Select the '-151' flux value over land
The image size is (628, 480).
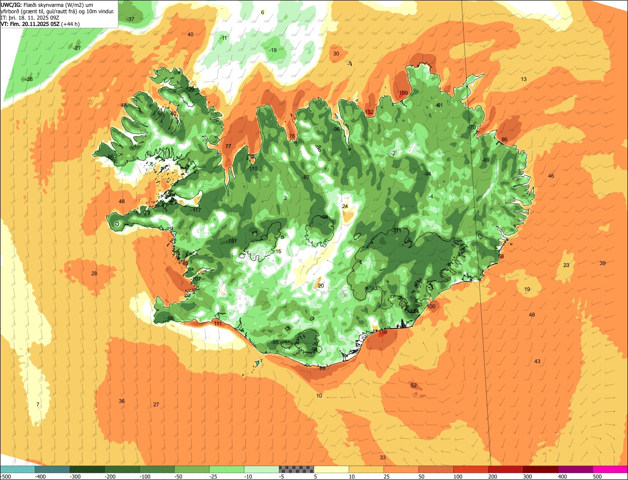pyautogui.click(x=232, y=241)
